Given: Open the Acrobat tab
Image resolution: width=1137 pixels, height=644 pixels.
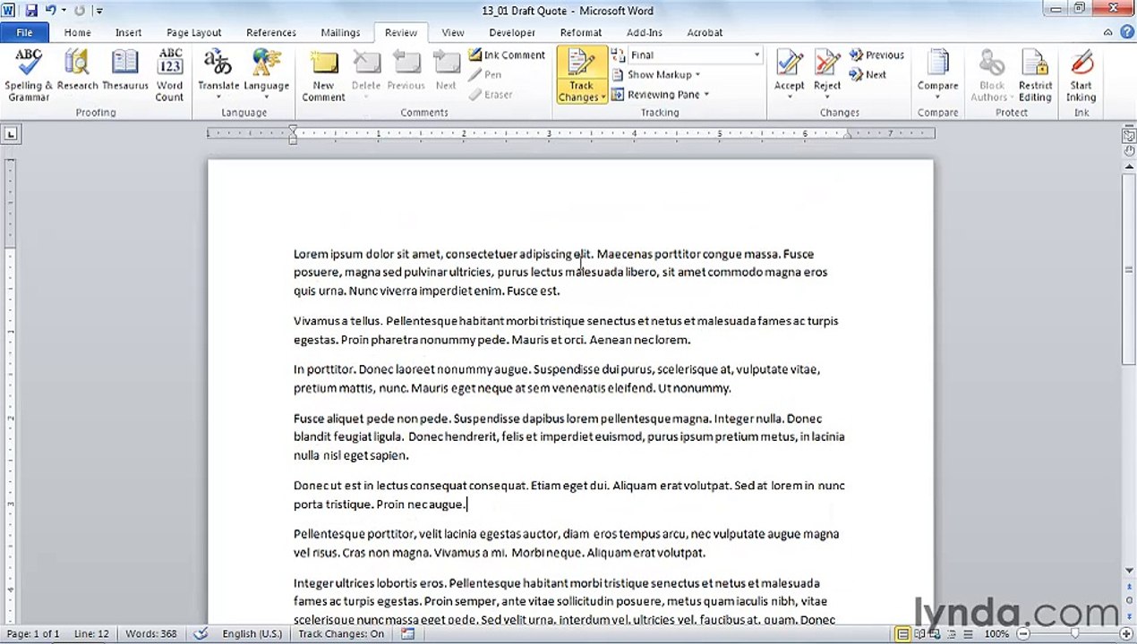Looking at the screenshot, I should 705,32.
